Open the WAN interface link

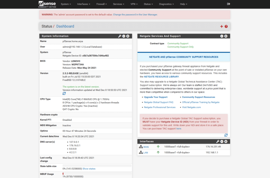146,147
